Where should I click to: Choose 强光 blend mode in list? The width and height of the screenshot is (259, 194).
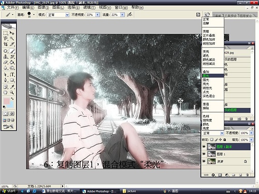click(x=213, y=80)
